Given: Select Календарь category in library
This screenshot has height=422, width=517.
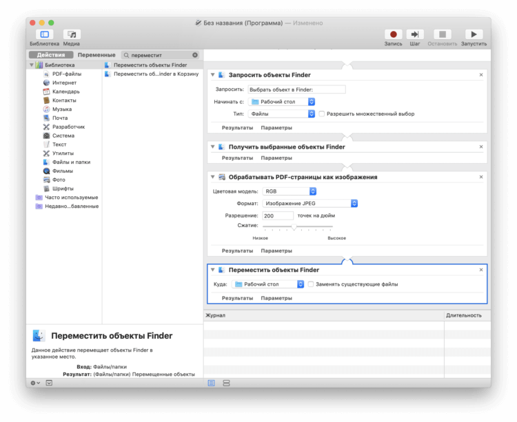Looking at the screenshot, I should pos(66,92).
